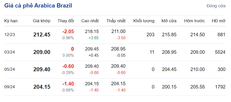The image size is (231, 102).
Task: Click the Hôm trước column header
Action: pyautogui.click(x=194, y=21)
